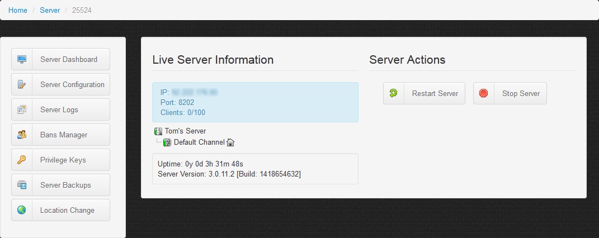Select Default Channel in the tree
The width and height of the screenshot is (599, 238).
click(x=199, y=142)
